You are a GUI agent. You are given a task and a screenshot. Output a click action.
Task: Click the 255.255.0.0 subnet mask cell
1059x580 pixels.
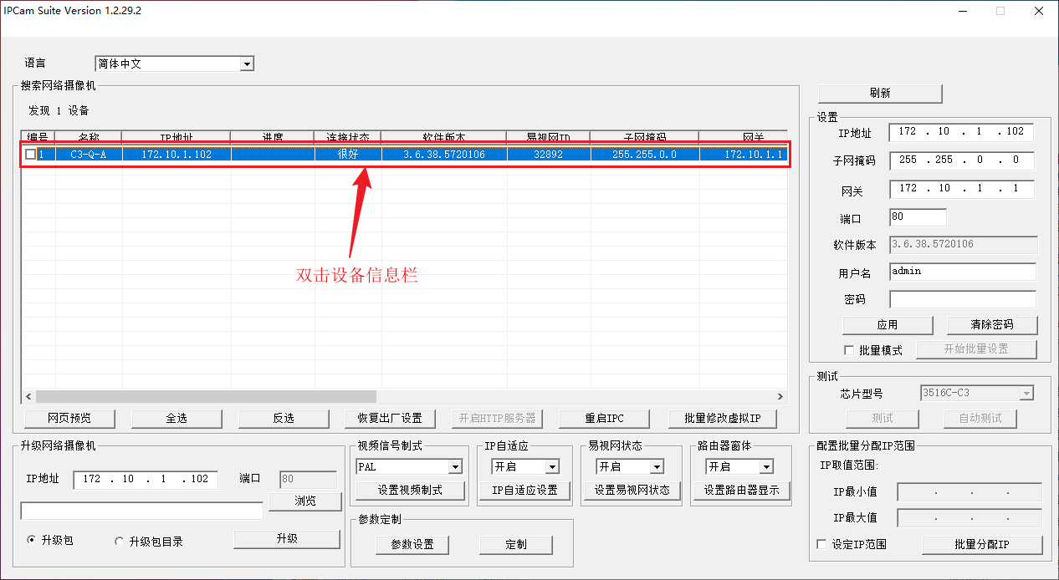645,155
